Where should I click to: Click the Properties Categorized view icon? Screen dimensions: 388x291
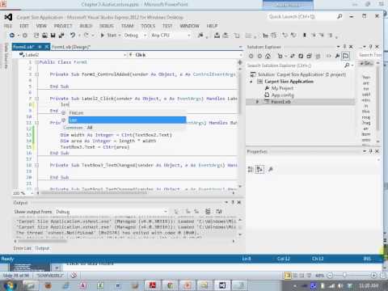pos(251,169)
